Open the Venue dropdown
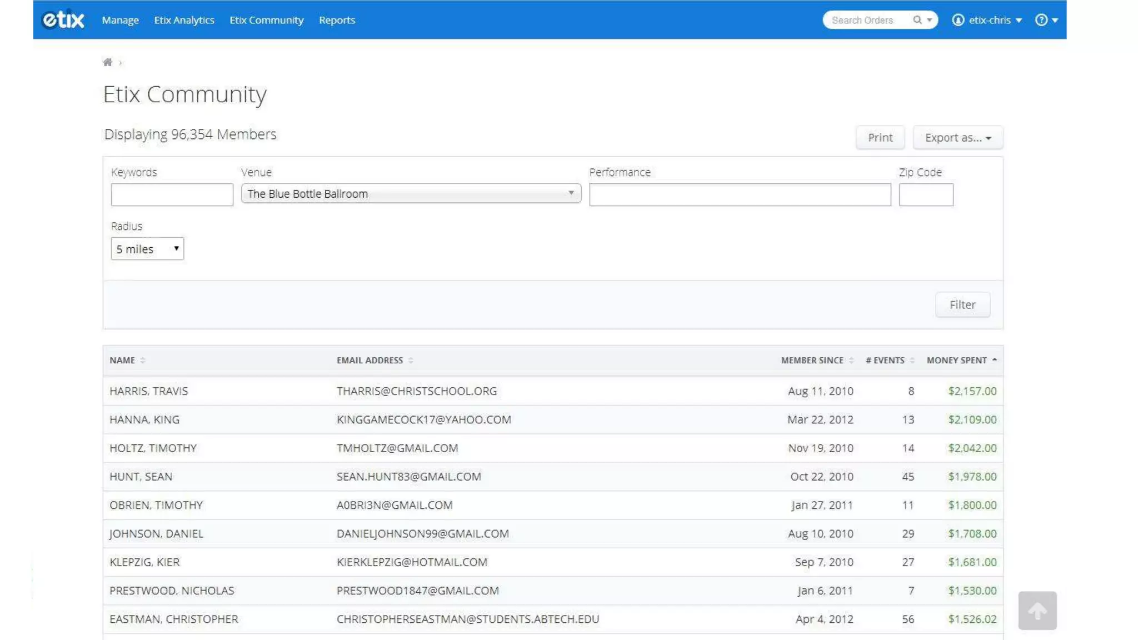Image resolution: width=1138 pixels, height=640 pixels. pos(411,193)
